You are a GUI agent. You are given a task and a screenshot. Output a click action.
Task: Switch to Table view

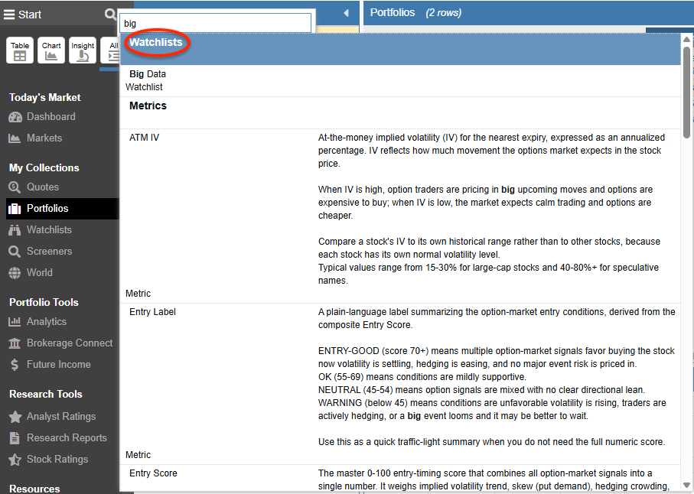click(x=20, y=50)
